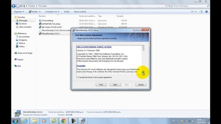Open Windows Explorer from the taskbar

(35, 121)
